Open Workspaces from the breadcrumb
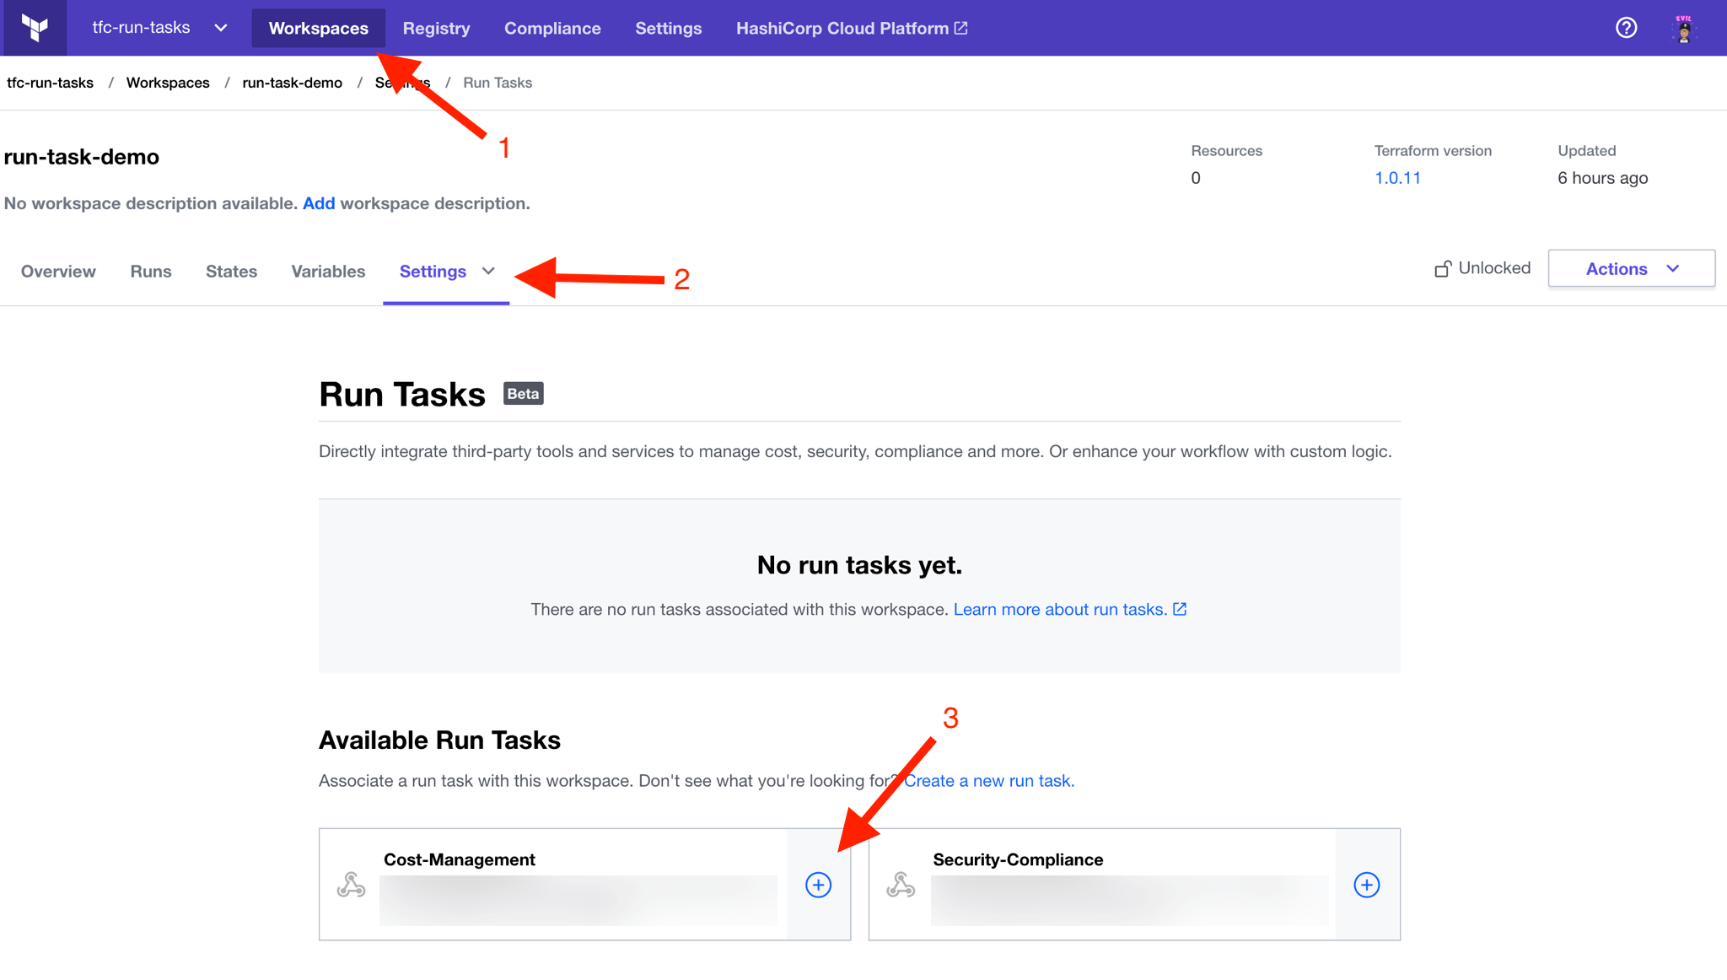1727x980 pixels. [x=168, y=82]
